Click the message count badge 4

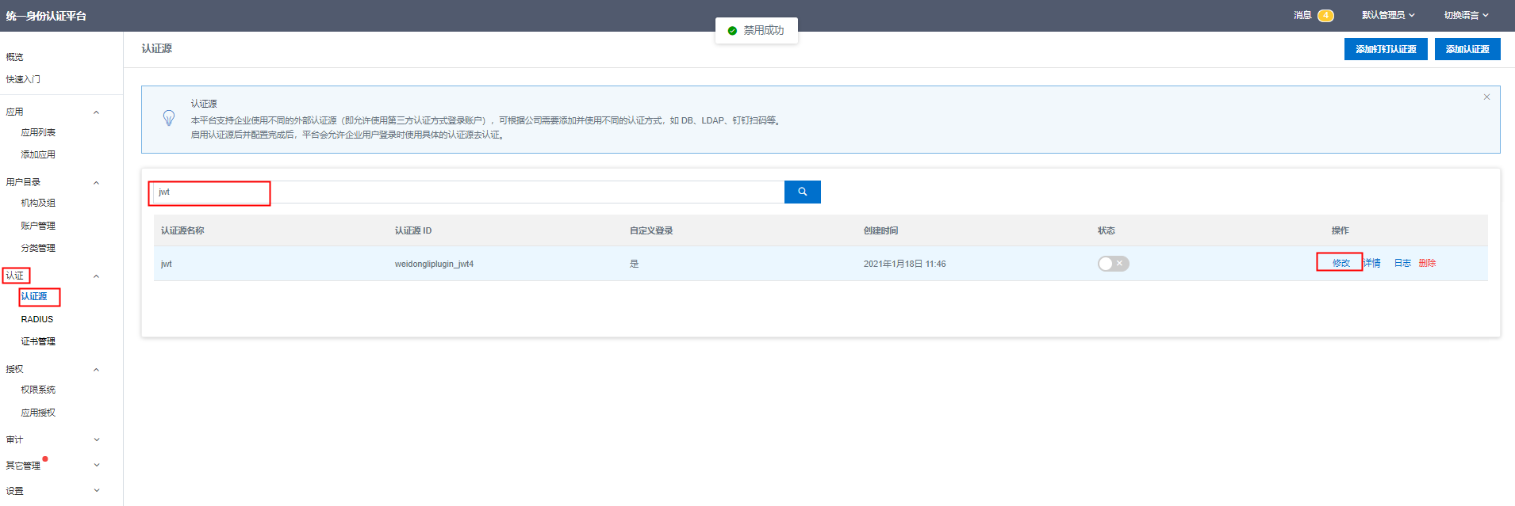(x=1325, y=16)
